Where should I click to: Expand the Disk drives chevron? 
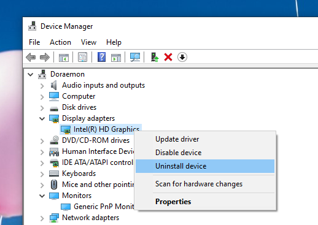click(x=42, y=108)
